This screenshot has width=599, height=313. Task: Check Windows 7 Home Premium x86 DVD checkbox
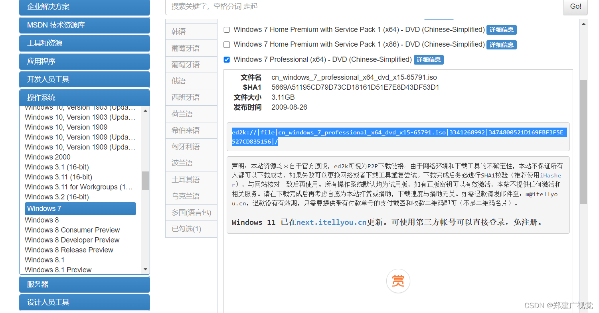coord(227,45)
